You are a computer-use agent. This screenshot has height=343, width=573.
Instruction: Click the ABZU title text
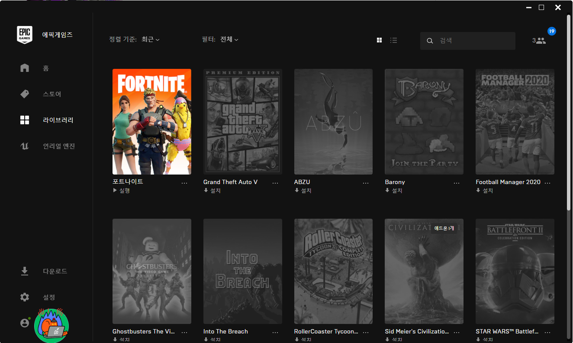(x=302, y=182)
